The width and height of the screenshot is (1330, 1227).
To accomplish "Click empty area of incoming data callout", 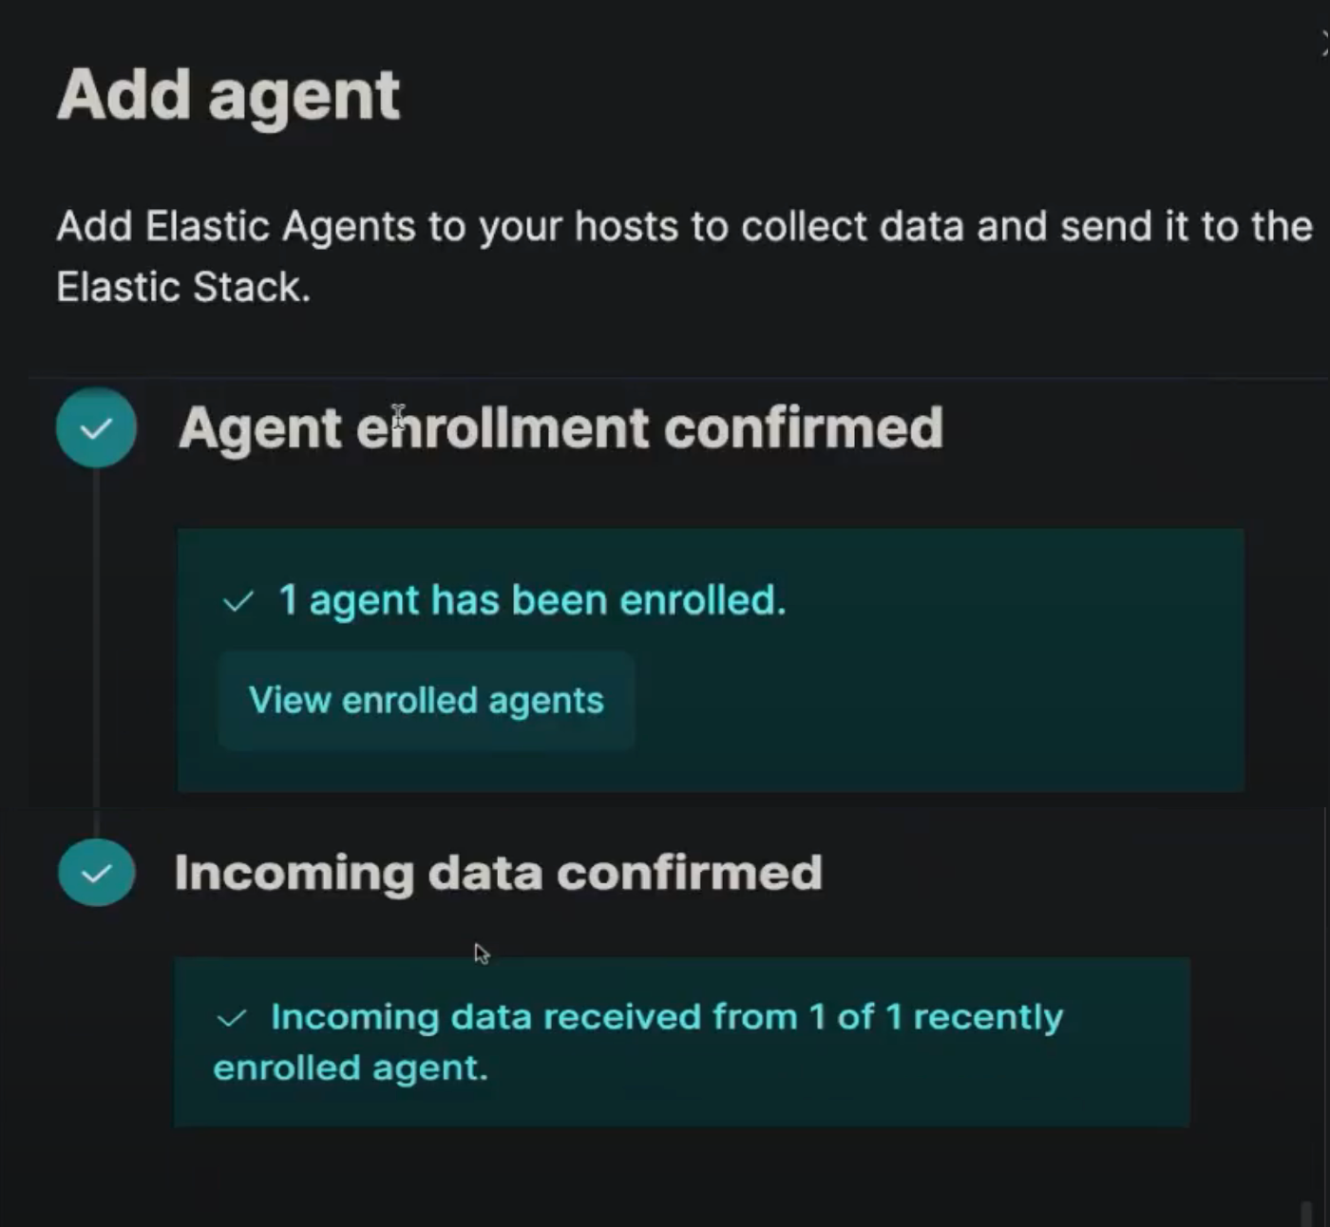I will (x=855, y=1083).
